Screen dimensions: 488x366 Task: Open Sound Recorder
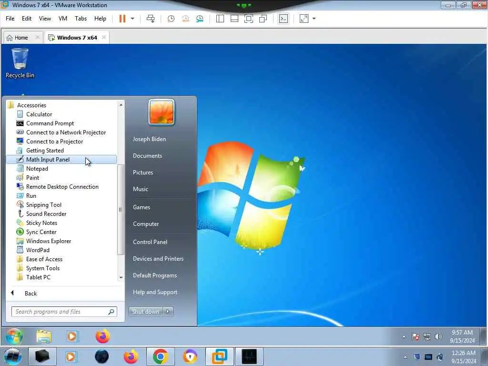[x=46, y=213]
